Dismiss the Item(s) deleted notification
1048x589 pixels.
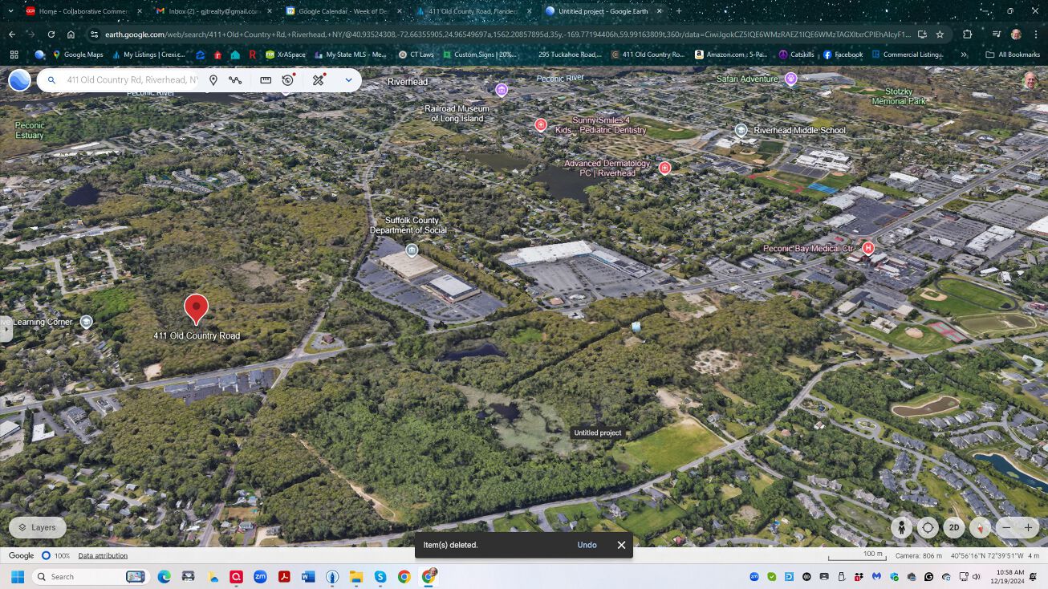621,545
